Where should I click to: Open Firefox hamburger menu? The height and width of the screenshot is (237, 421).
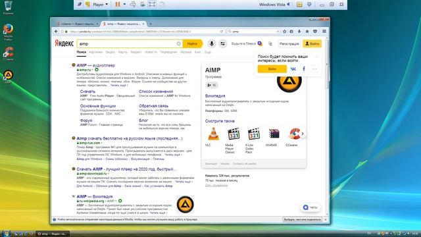point(324,32)
